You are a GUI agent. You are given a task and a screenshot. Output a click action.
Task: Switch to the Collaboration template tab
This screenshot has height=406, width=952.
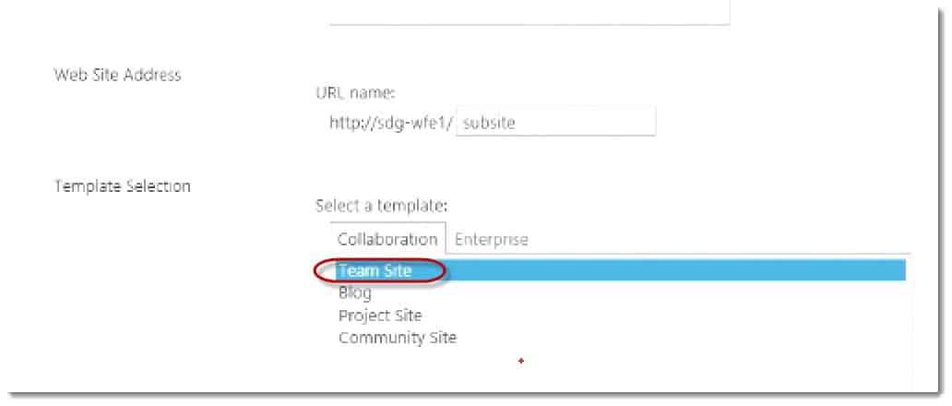[387, 239]
